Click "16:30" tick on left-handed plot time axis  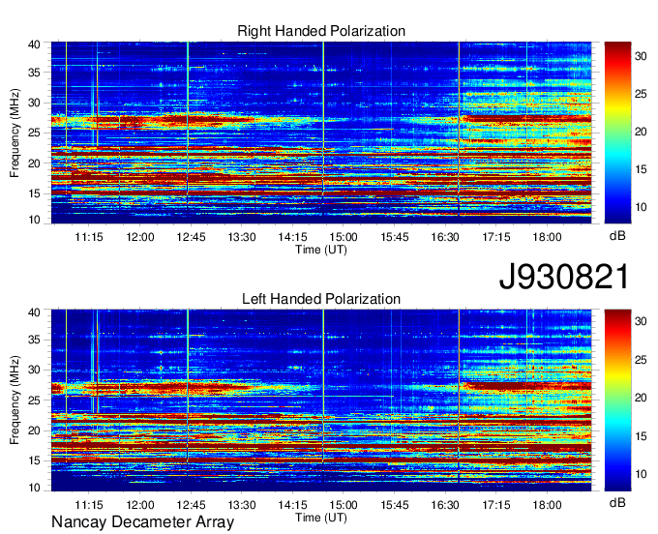coord(445,505)
